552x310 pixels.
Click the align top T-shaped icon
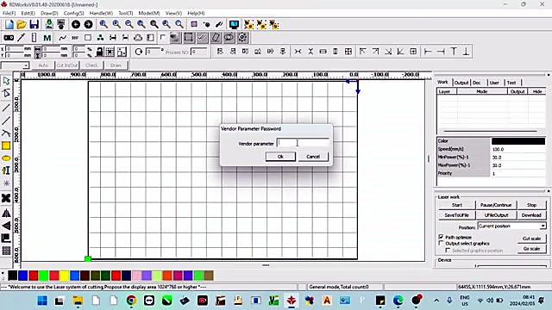(454, 52)
